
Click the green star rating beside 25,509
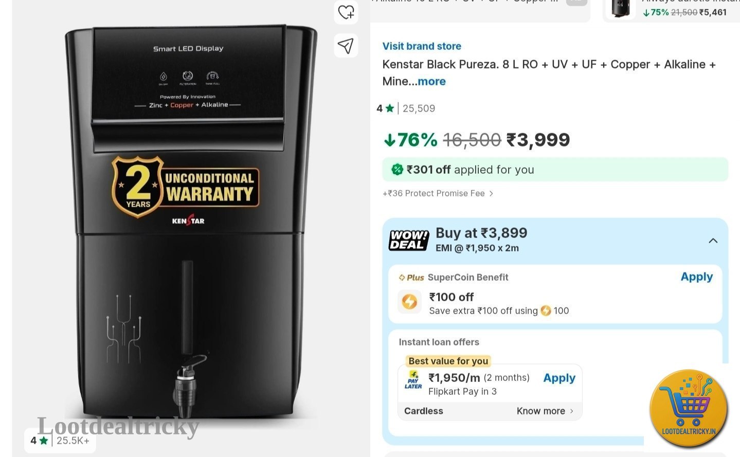(x=390, y=108)
